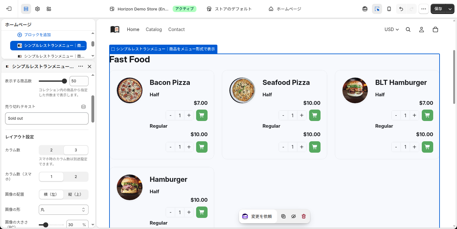Delete section with trash icon
Screen dimensions: 457x229
tap(304, 216)
